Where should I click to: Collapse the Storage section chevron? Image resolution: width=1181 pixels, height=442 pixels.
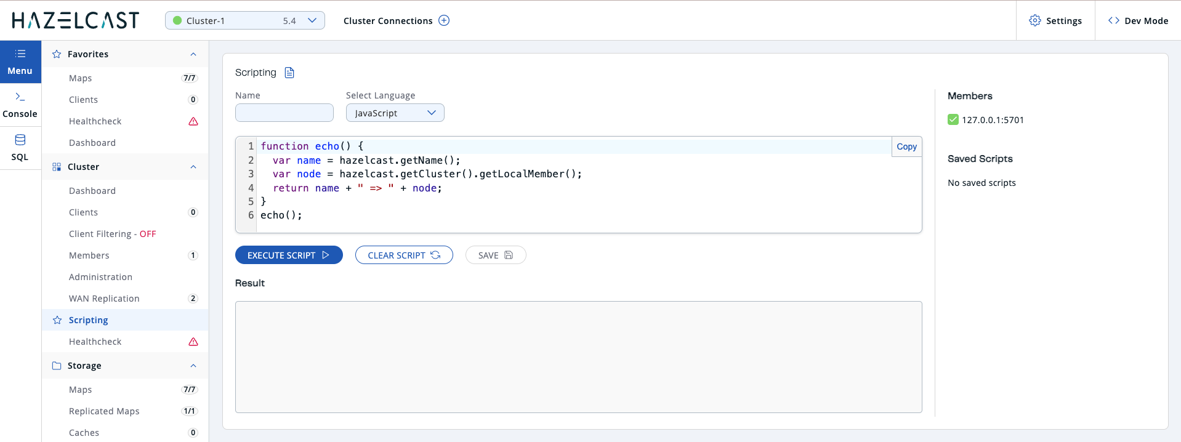[193, 366]
